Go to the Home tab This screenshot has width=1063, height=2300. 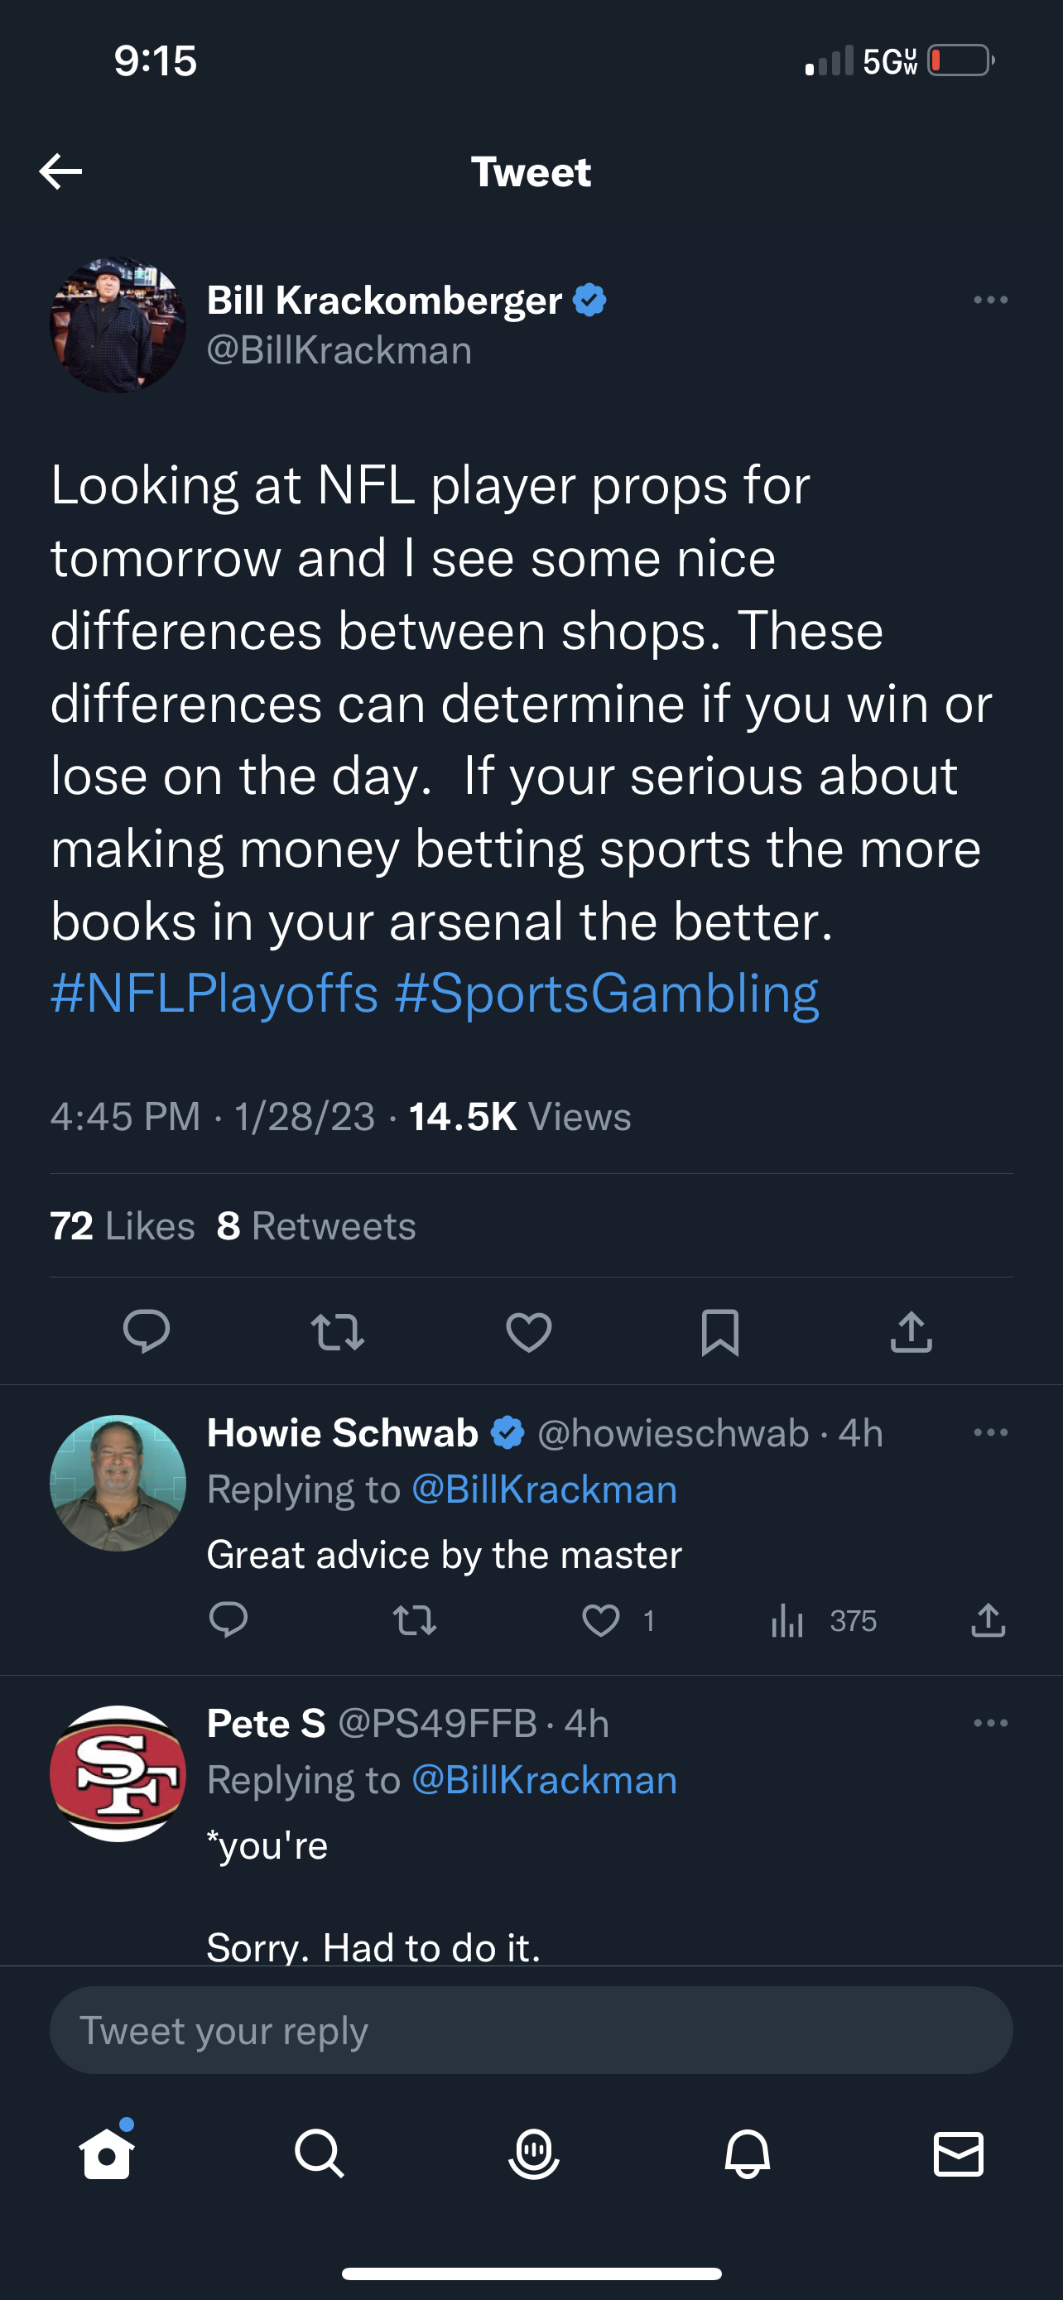(x=107, y=2153)
